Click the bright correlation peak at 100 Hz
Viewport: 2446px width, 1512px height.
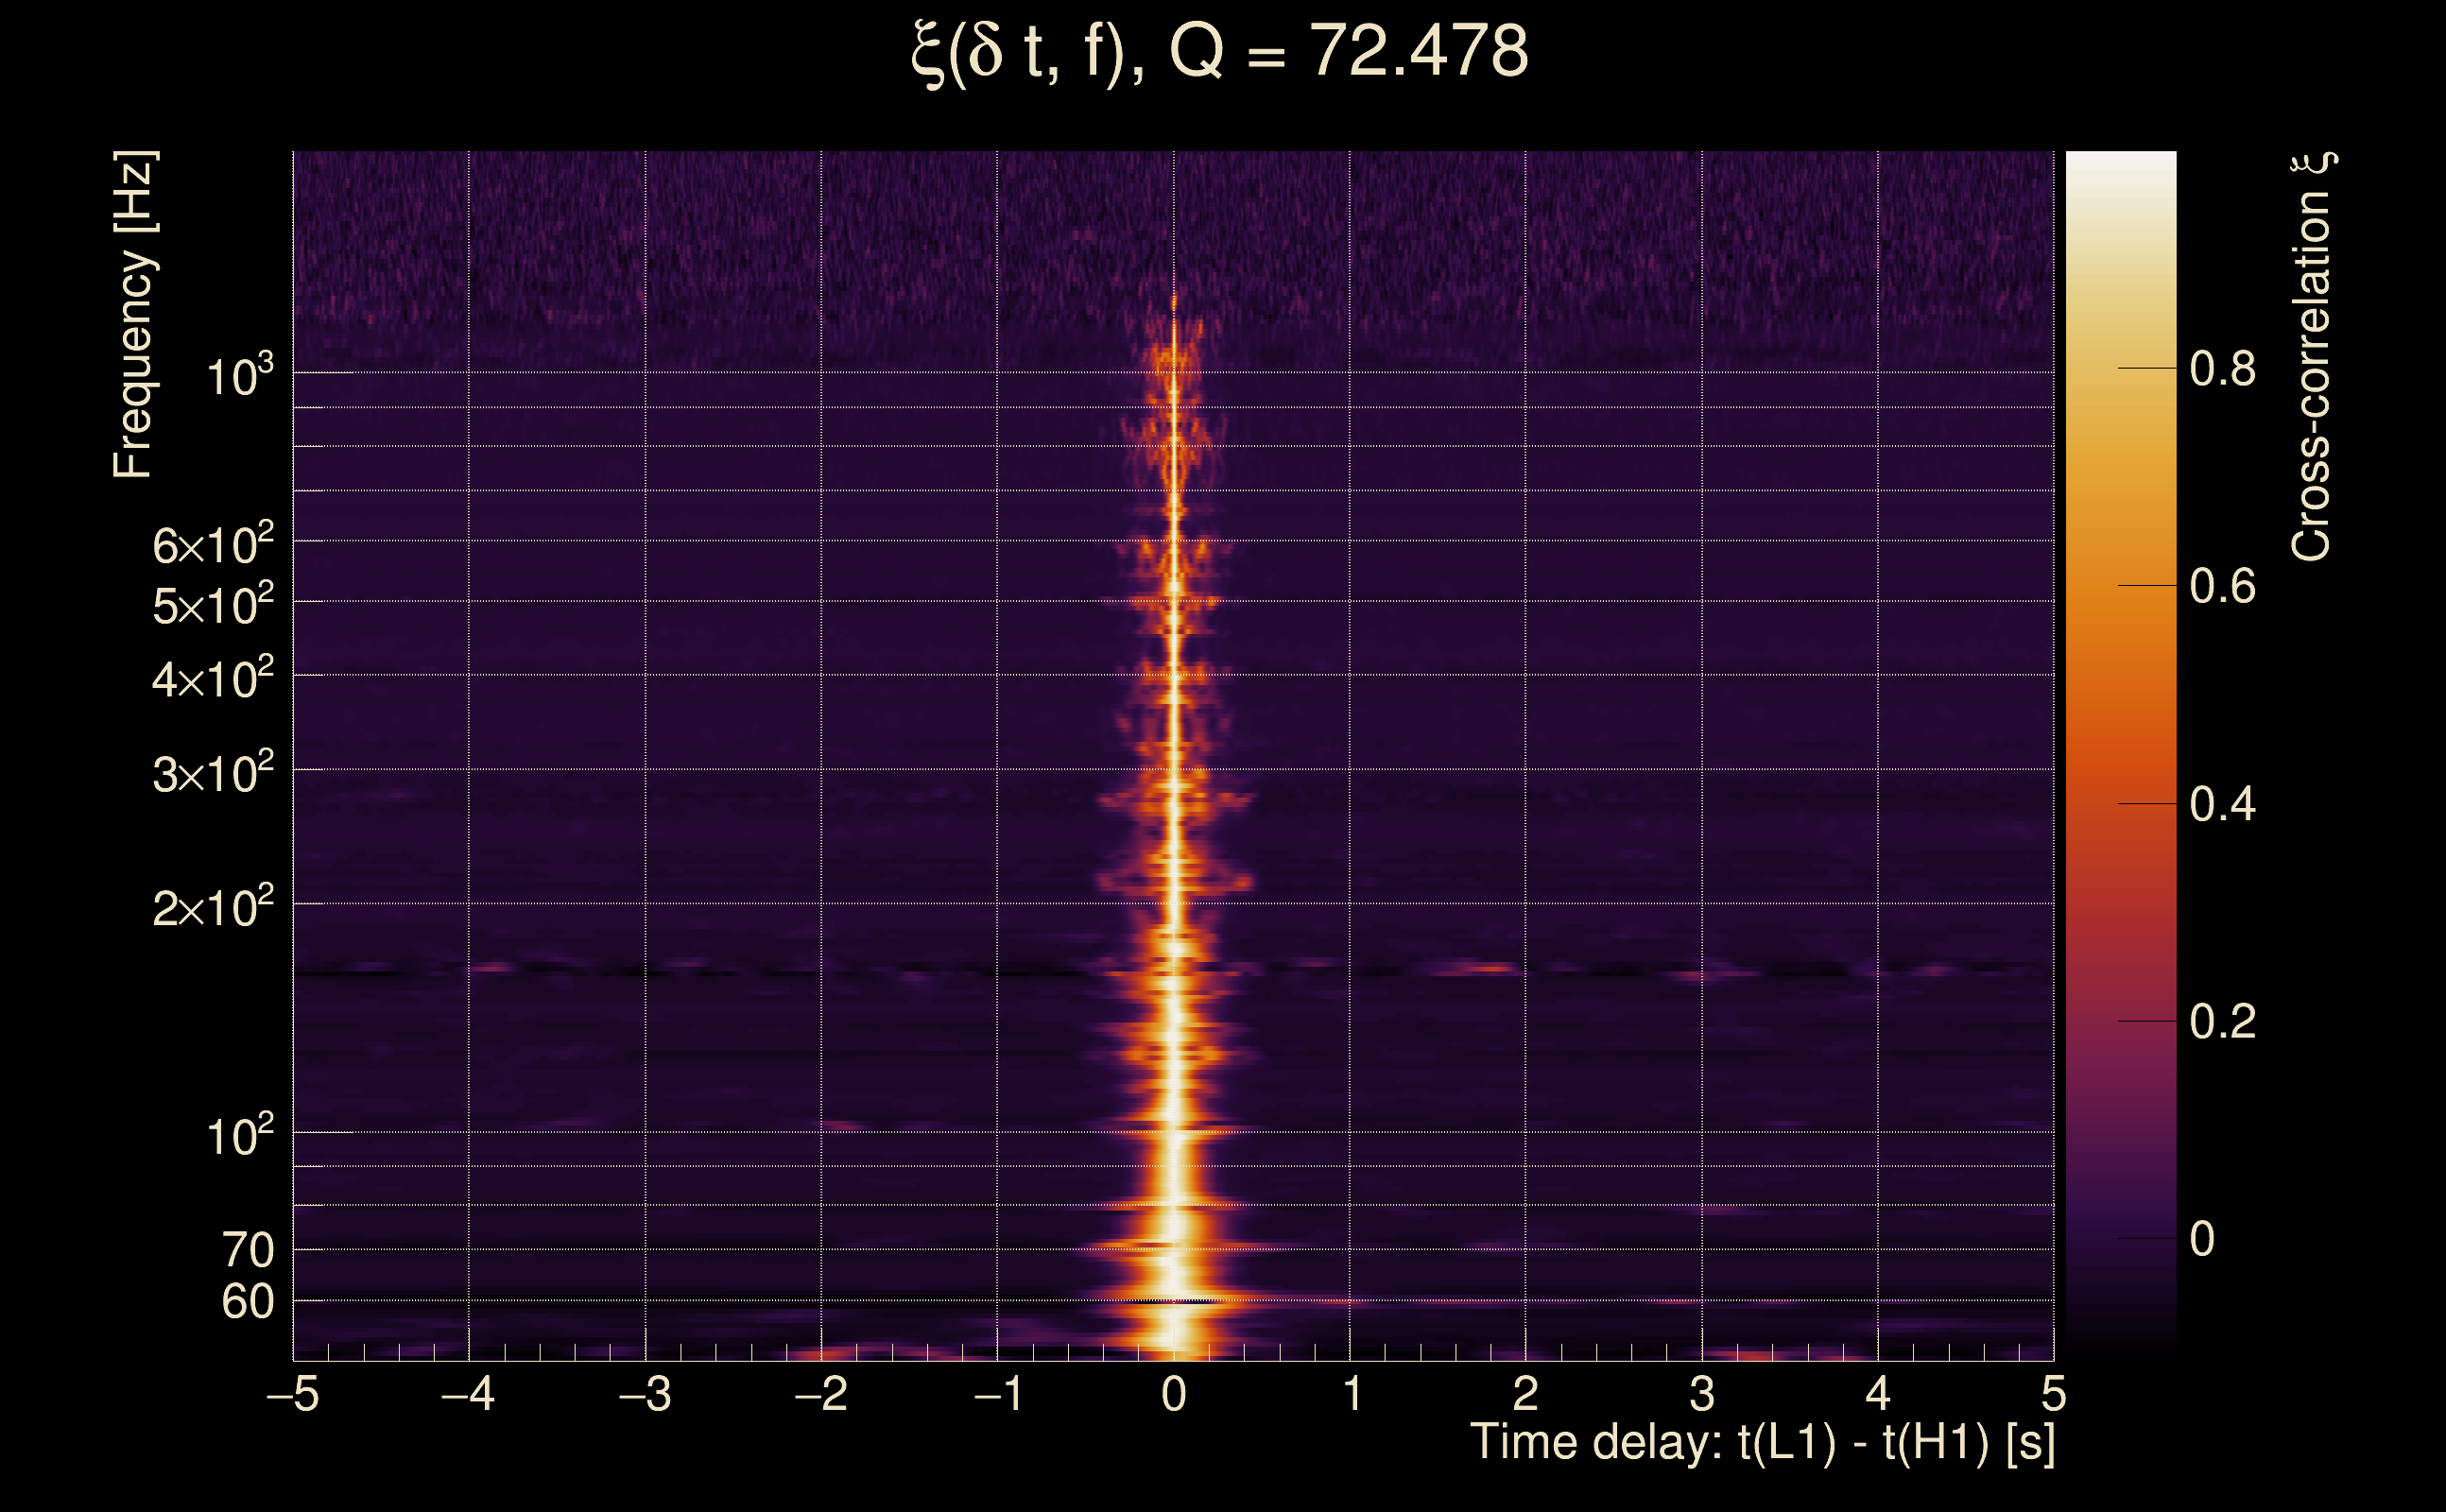pos(1174,1131)
